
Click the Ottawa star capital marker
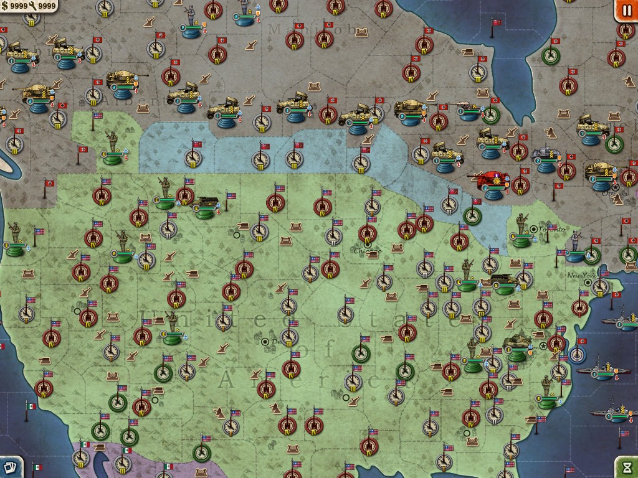[615, 187]
